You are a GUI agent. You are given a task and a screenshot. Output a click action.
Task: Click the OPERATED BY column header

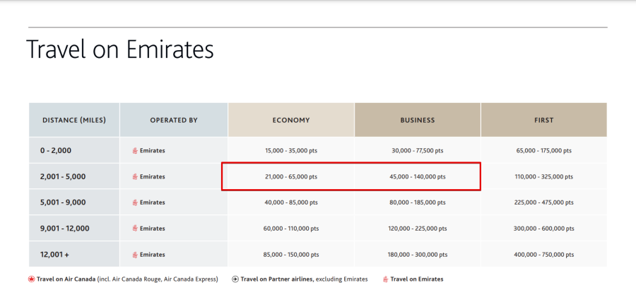(174, 120)
